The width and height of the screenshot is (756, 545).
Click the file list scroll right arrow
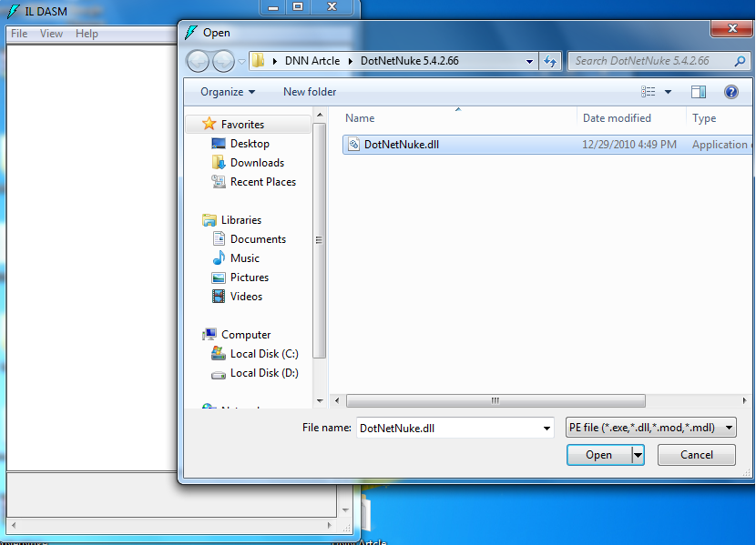click(744, 400)
